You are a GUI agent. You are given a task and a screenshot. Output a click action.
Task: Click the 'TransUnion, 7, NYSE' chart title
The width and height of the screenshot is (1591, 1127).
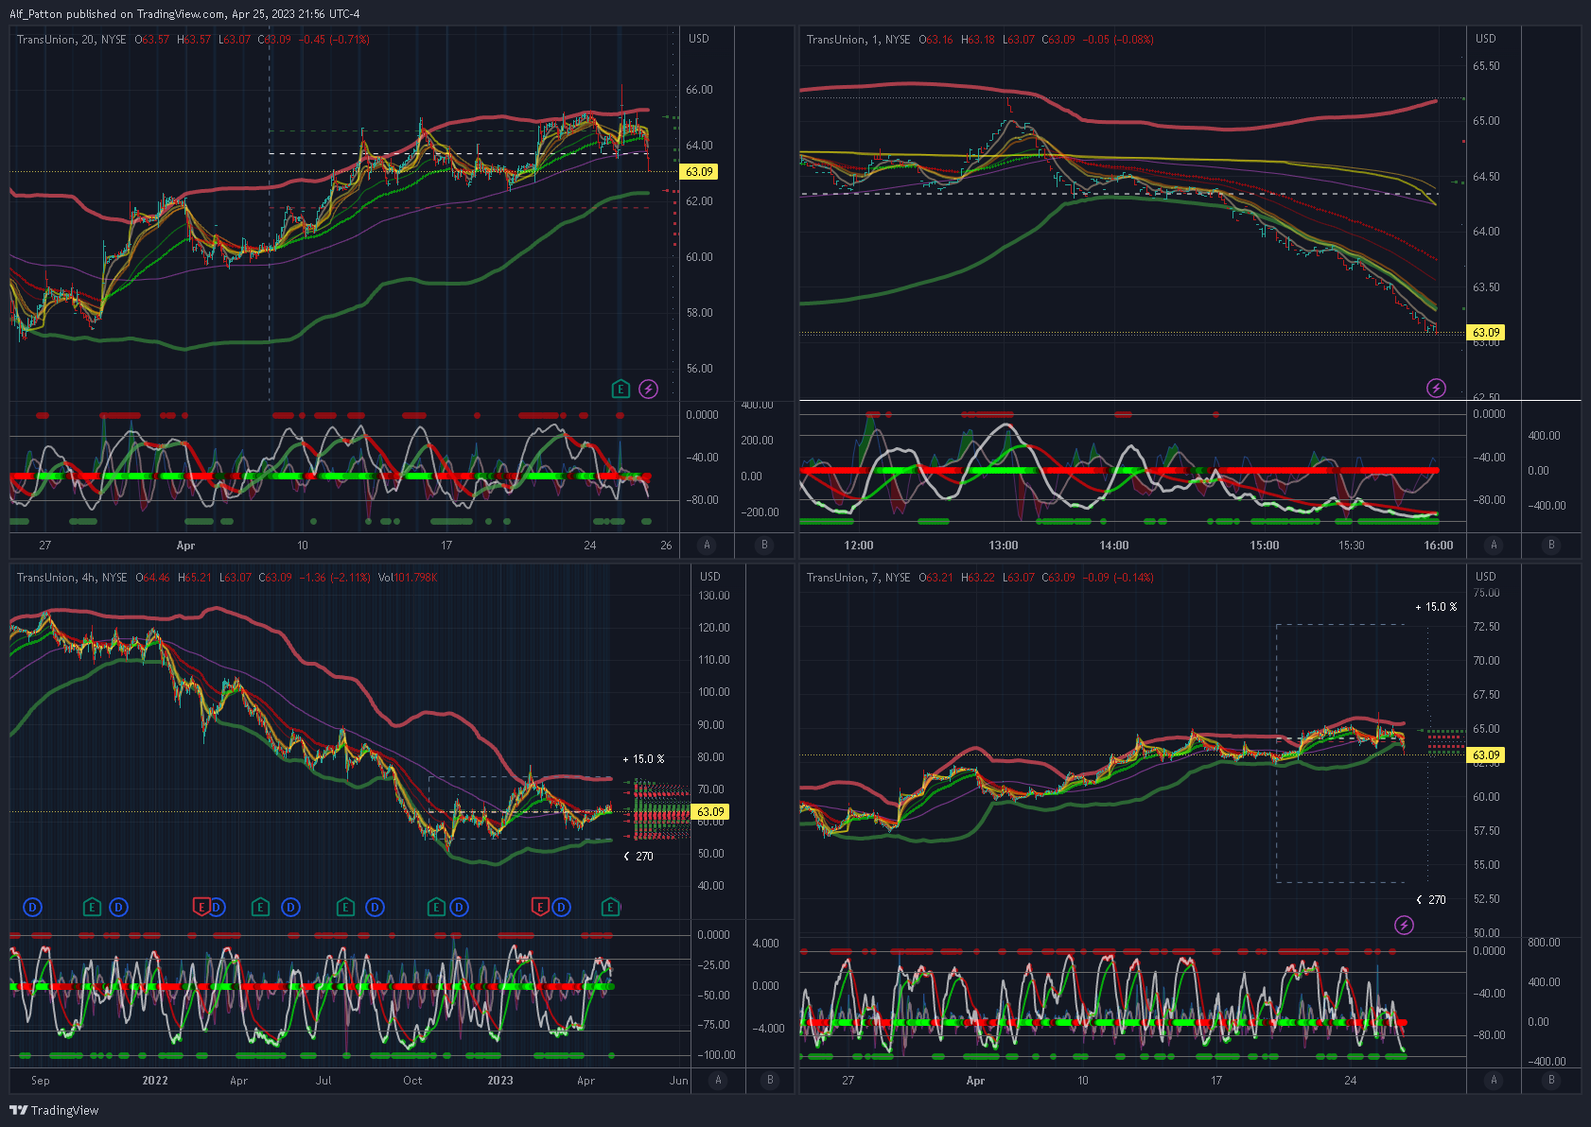[x=858, y=578]
